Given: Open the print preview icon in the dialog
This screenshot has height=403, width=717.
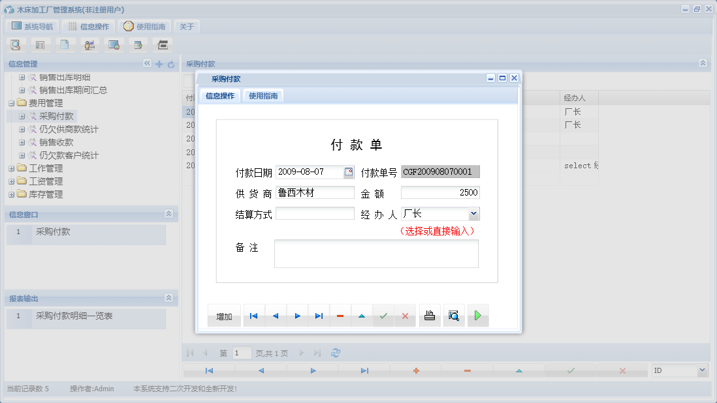Looking at the screenshot, I should coord(453,315).
